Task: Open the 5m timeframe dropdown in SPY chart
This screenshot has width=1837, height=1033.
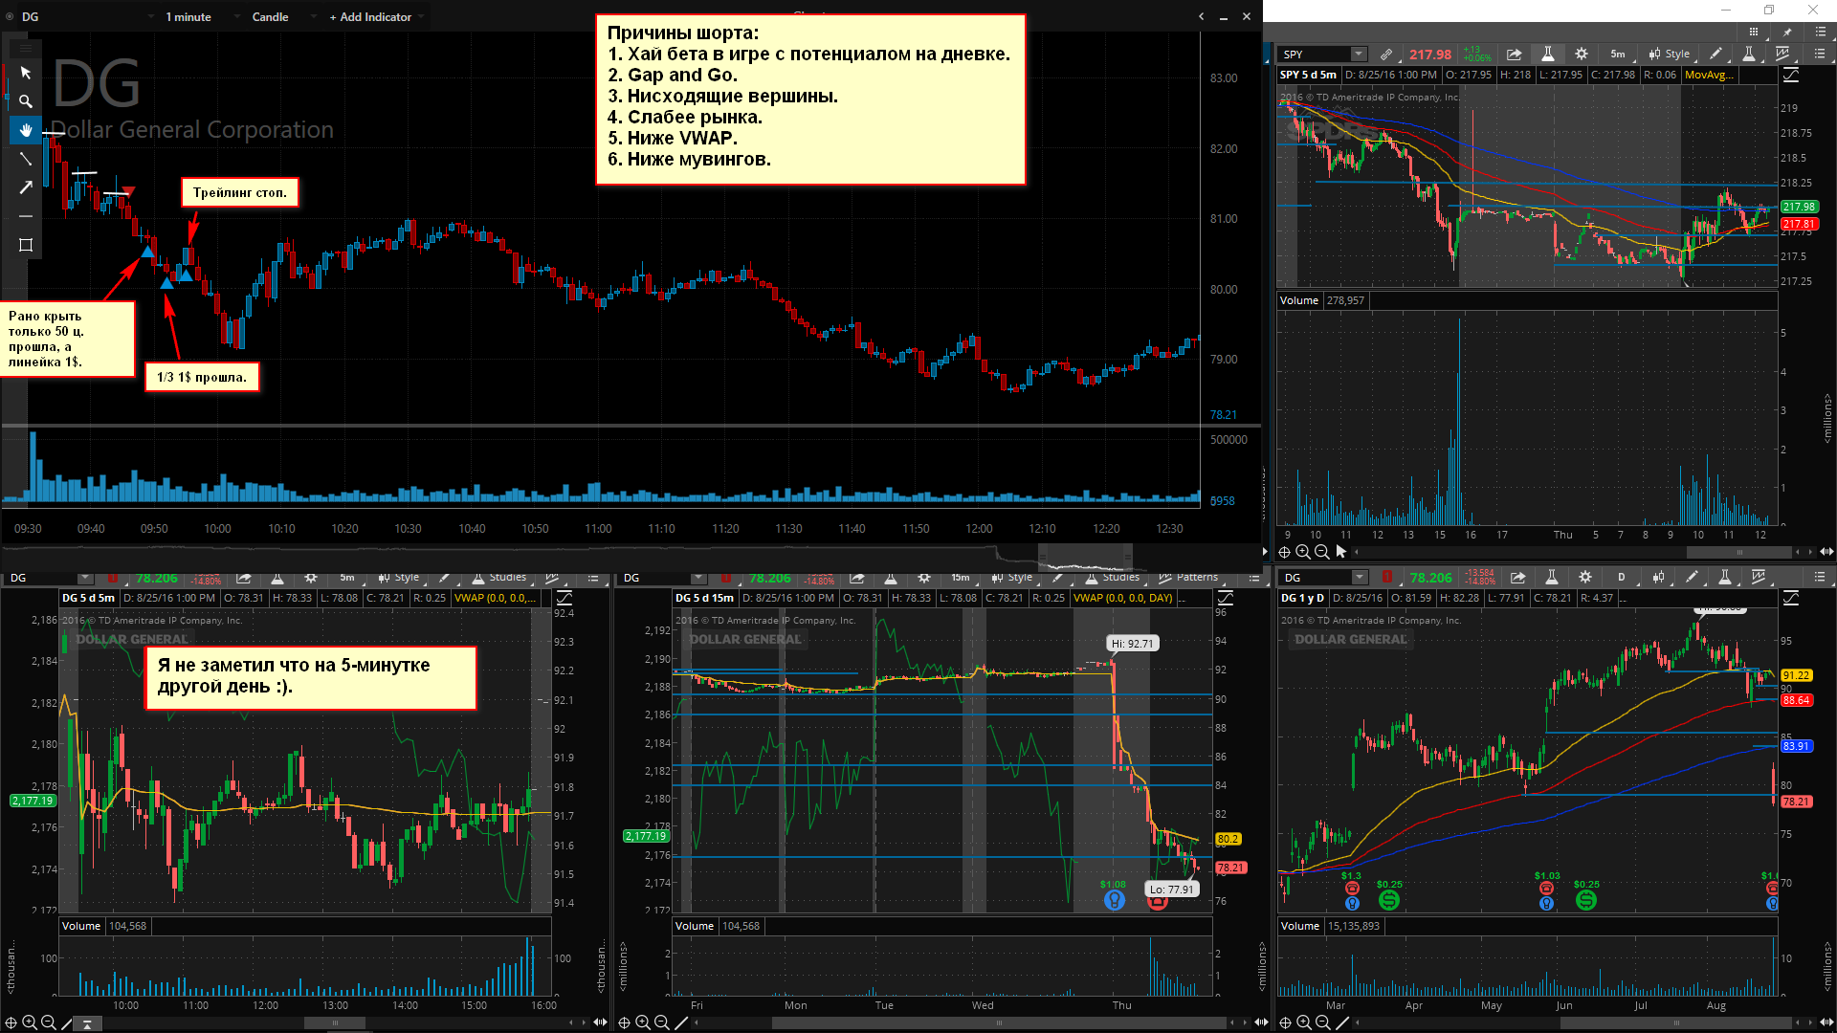Action: point(1617,55)
